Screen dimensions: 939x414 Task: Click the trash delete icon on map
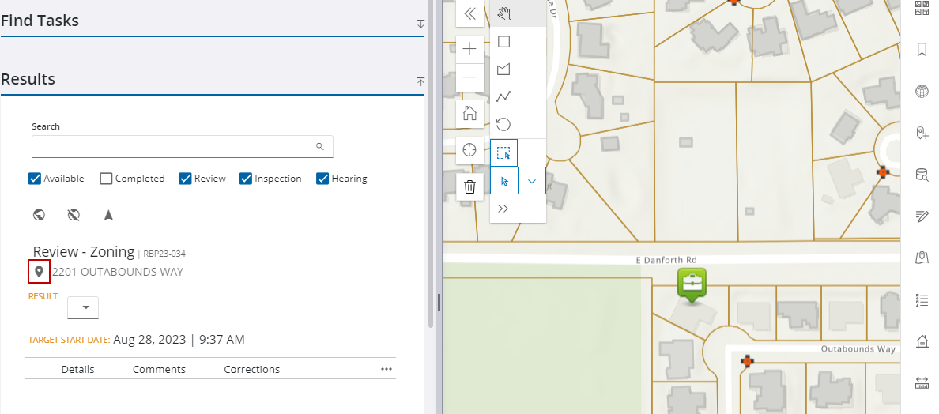(x=469, y=186)
